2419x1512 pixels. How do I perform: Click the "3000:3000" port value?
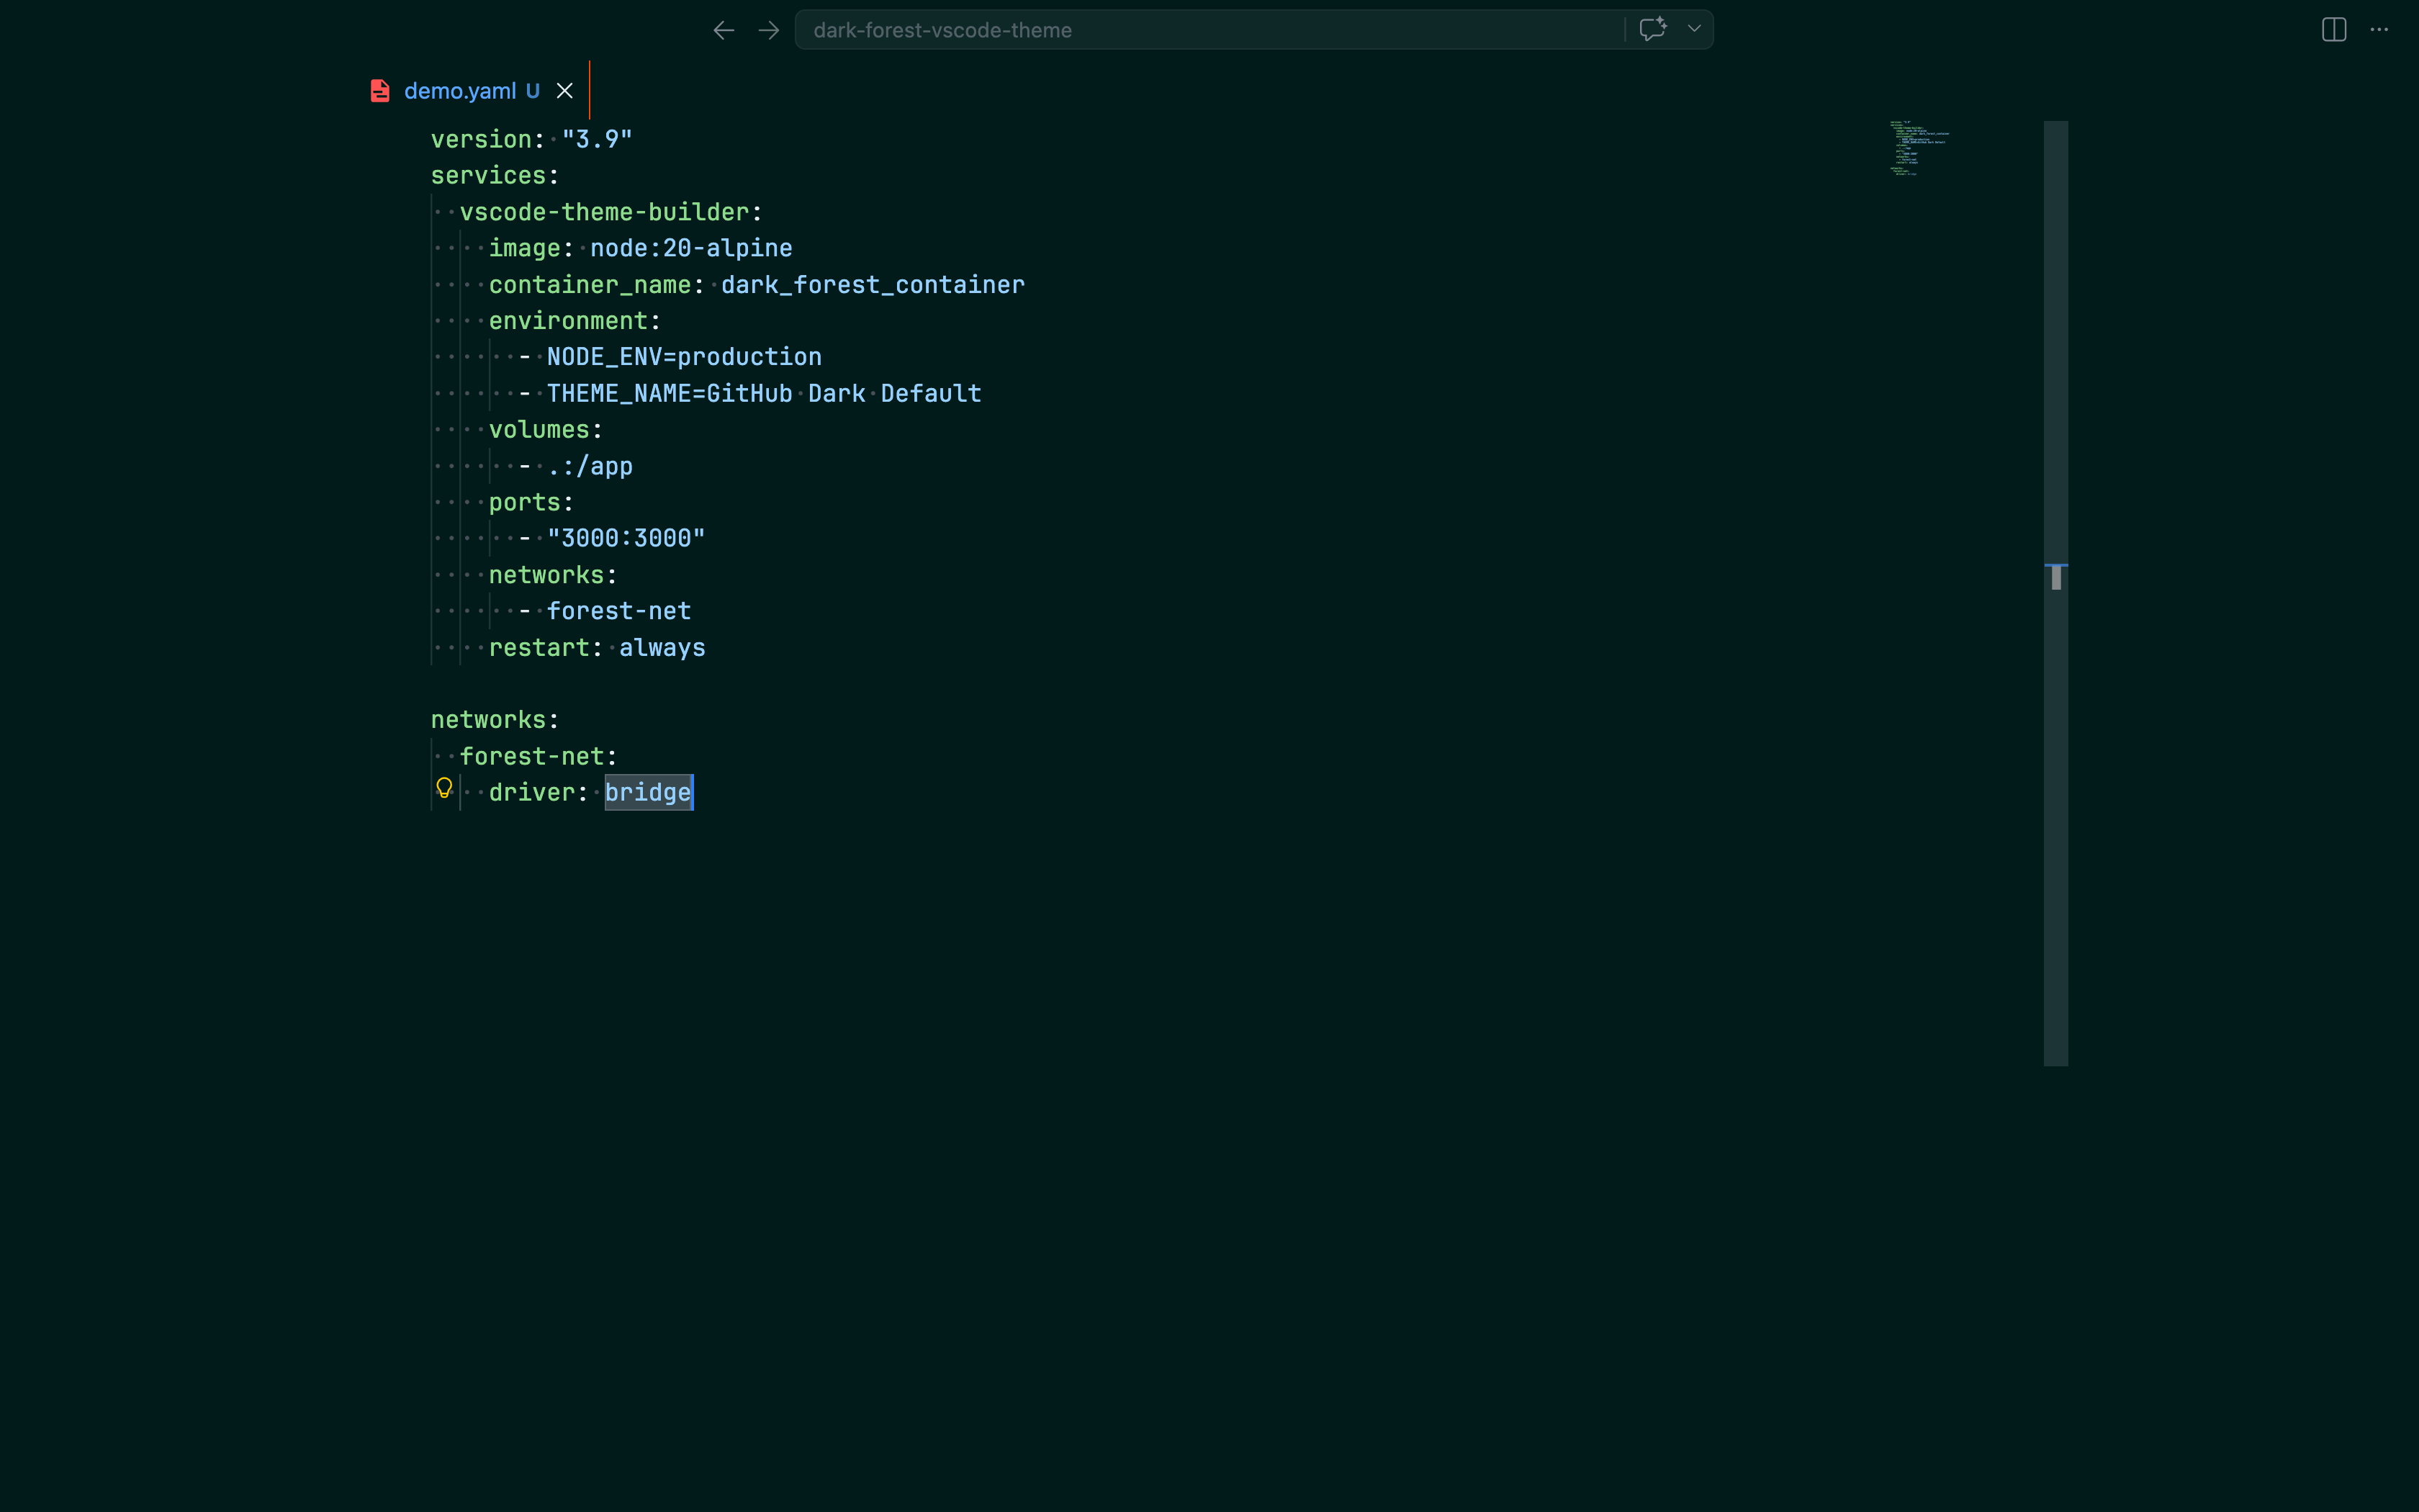pyautogui.click(x=626, y=538)
